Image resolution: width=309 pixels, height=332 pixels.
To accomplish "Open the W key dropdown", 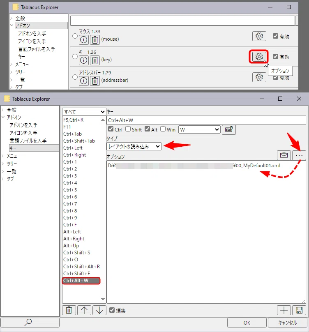I will click(199, 129).
